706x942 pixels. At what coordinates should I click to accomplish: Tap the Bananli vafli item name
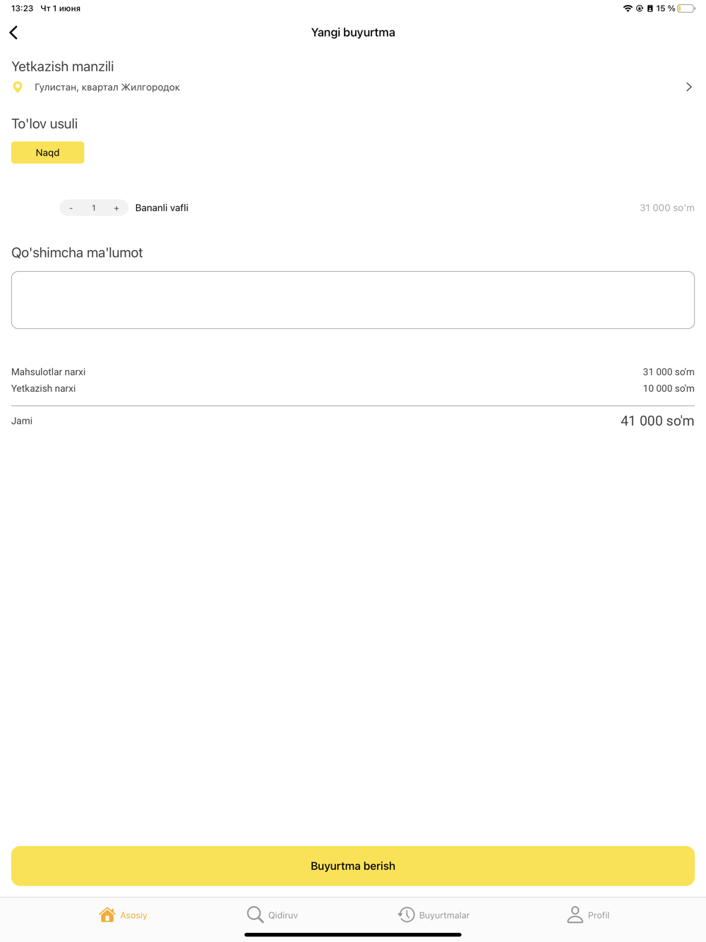coord(162,208)
